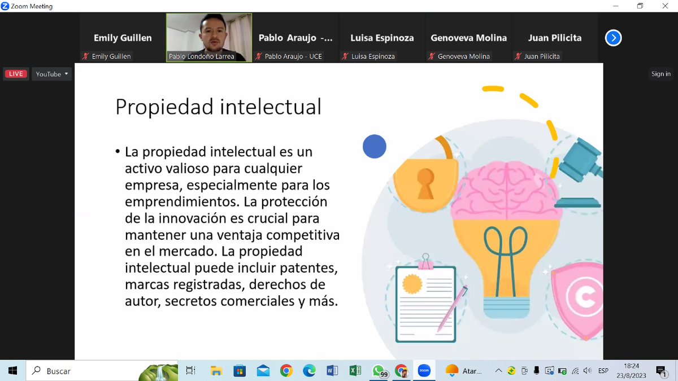Toggle Task View on the taskbar
The image size is (678, 381).
[x=190, y=371]
